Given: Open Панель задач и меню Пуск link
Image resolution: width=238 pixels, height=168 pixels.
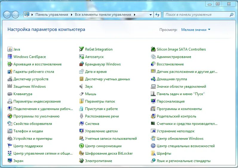Looking at the screenshot, I should (x=181, y=94).
